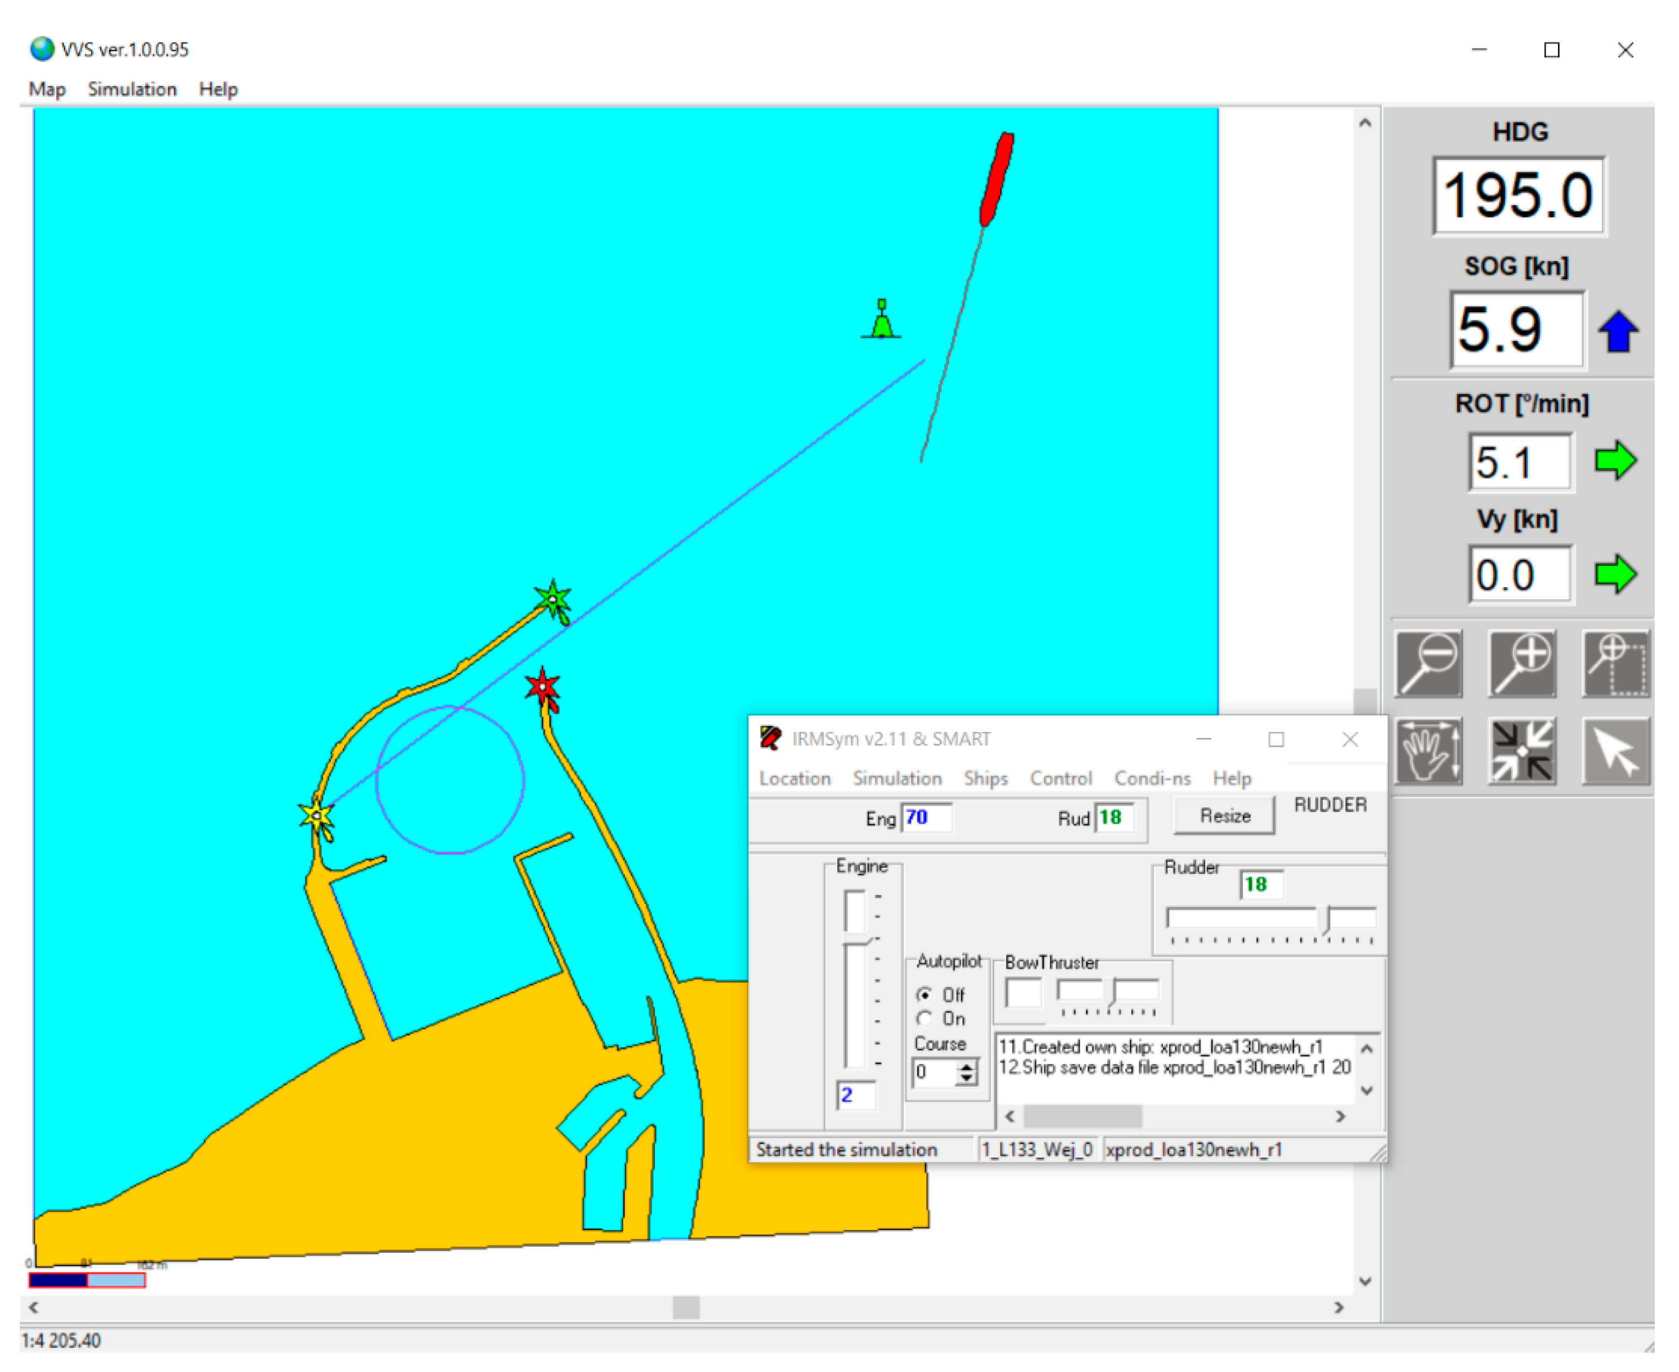Turn Autopilot radio button On
Image resolution: width=1679 pixels, height=1372 pixels.
coord(924,1019)
